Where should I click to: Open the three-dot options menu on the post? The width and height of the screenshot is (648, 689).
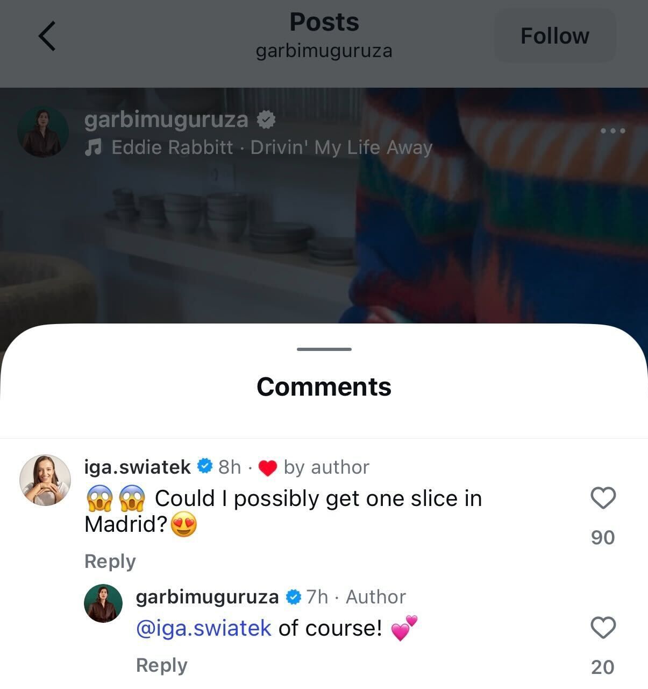pyautogui.click(x=613, y=130)
